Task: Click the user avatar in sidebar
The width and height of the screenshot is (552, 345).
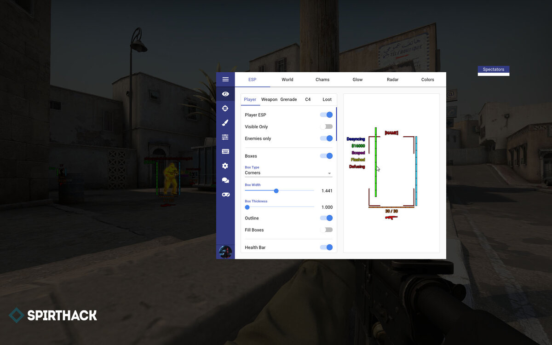Action: (x=225, y=252)
